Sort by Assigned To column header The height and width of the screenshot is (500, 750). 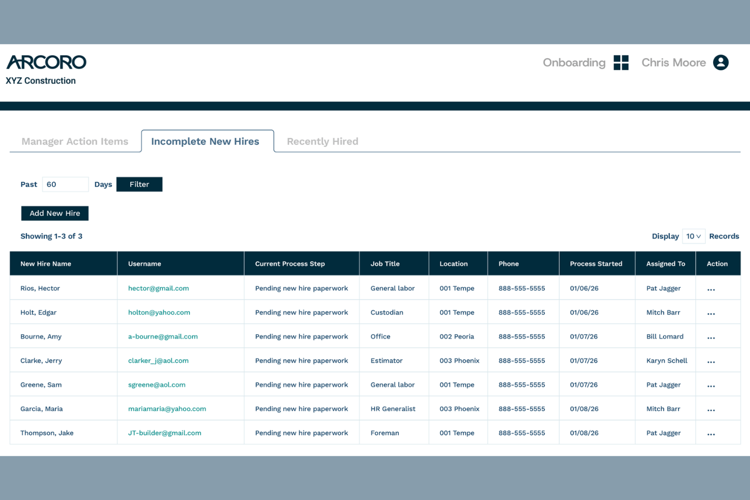tap(665, 264)
